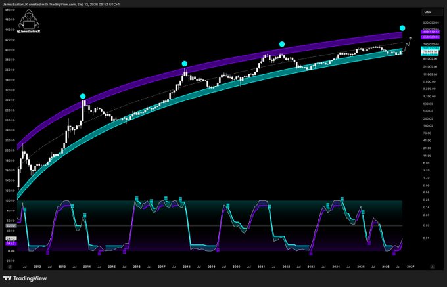
Task: Click the white 24.53 indicator value label
Action: click(11, 238)
